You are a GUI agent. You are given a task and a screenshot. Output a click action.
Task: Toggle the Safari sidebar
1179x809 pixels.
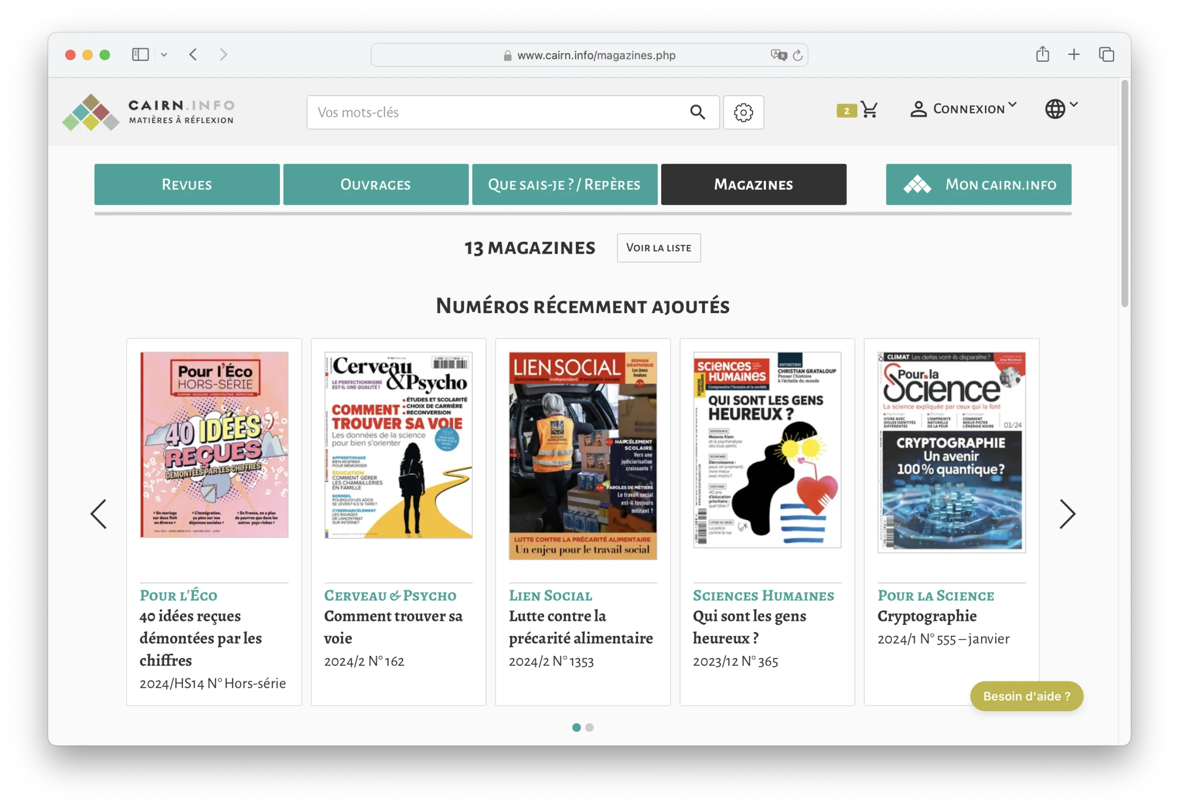[x=140, y=54]
